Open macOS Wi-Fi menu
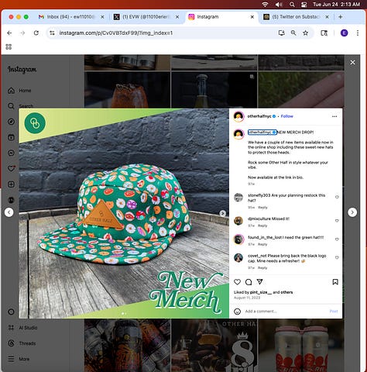The height and width of the screenshot is (372, 367). pos(265,5)
